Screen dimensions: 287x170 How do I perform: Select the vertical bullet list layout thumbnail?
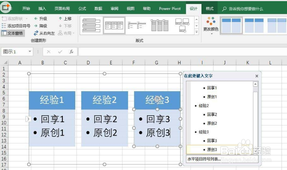pos(91,26)
